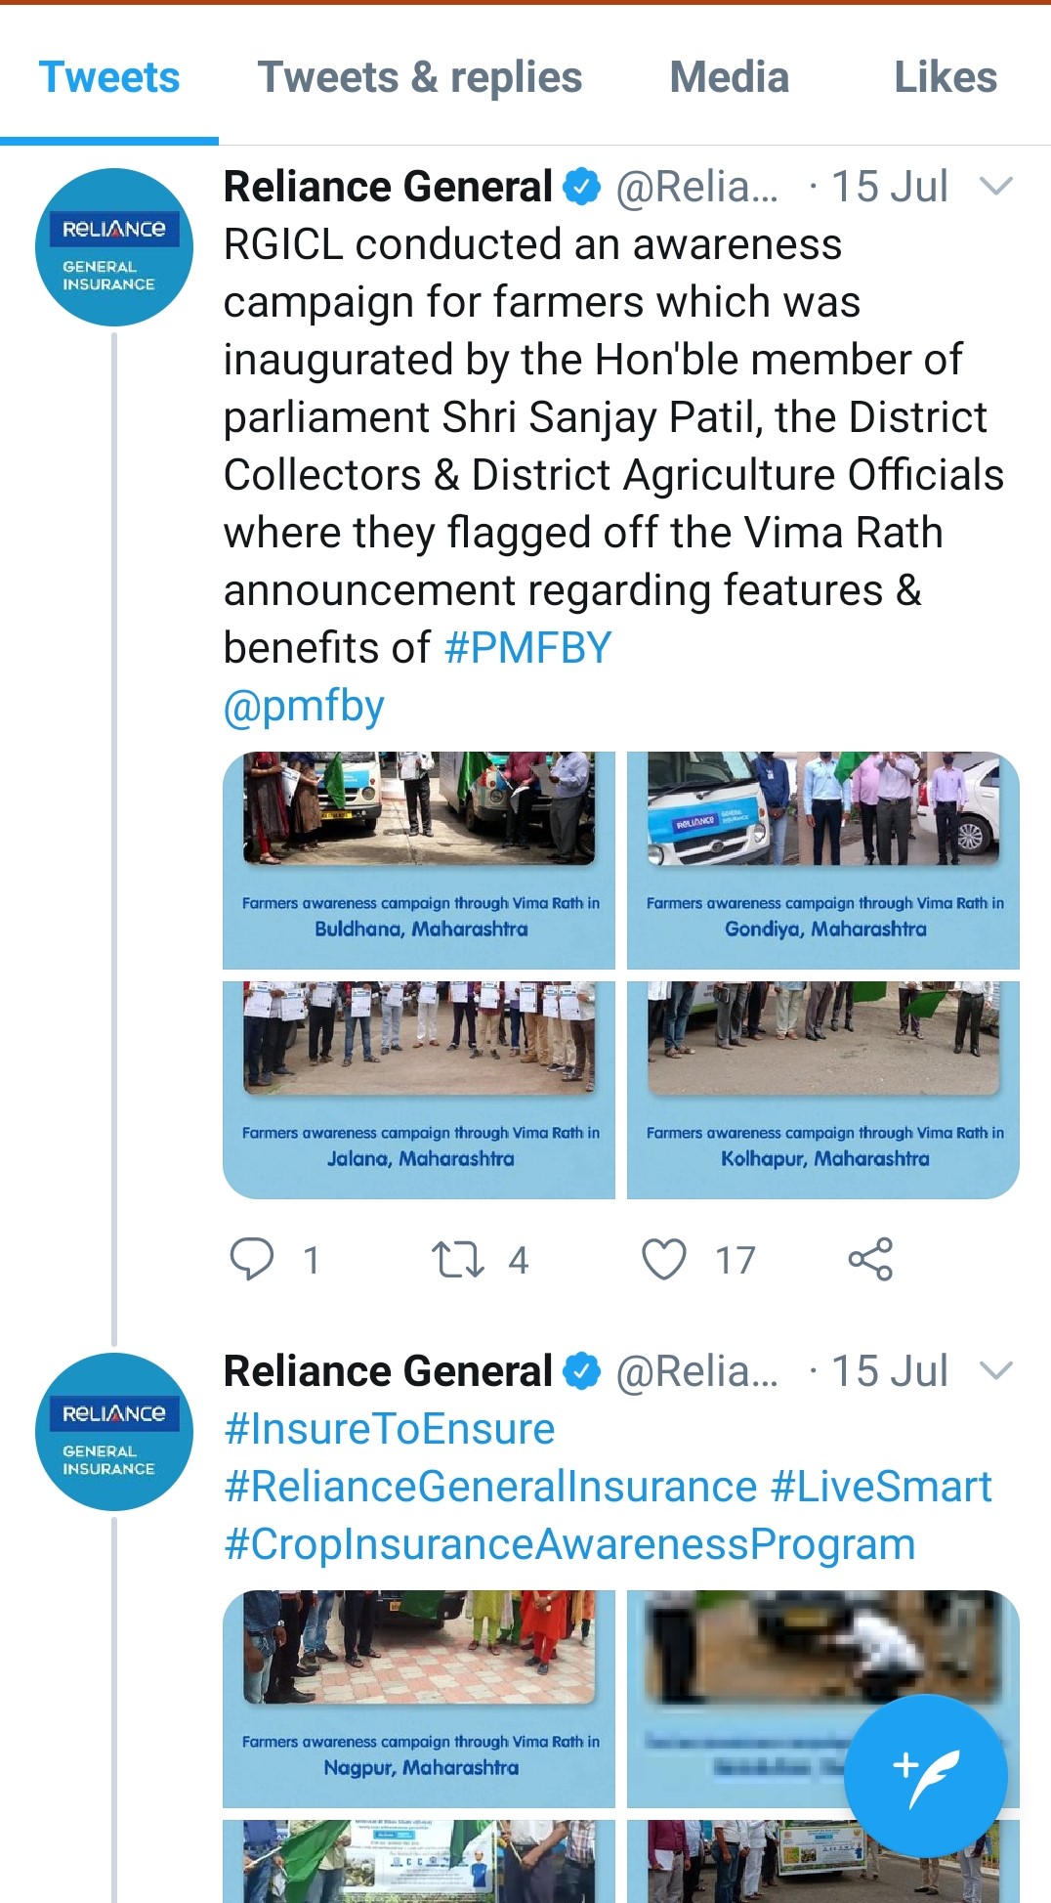Reply to the farmers awareness campaign tweet
The width and height of the screenshot is (1051, 1903).
[x=252, y=1259]
